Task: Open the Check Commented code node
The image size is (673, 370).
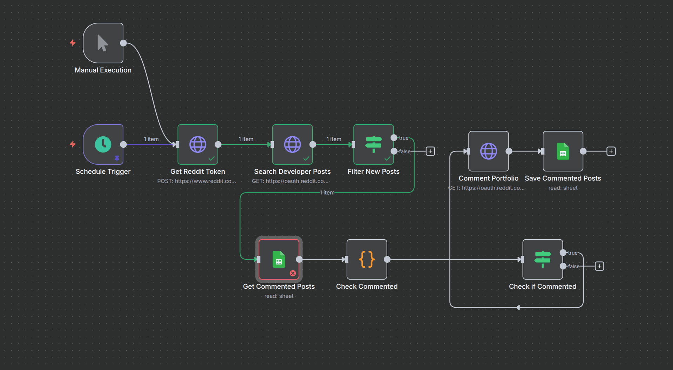Action: [x=367, y=259]
